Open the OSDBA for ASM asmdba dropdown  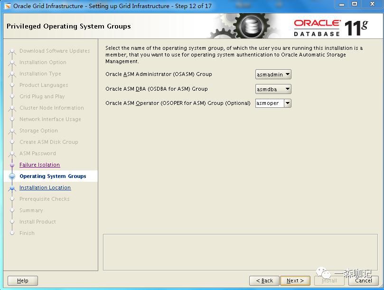point(273,89)
